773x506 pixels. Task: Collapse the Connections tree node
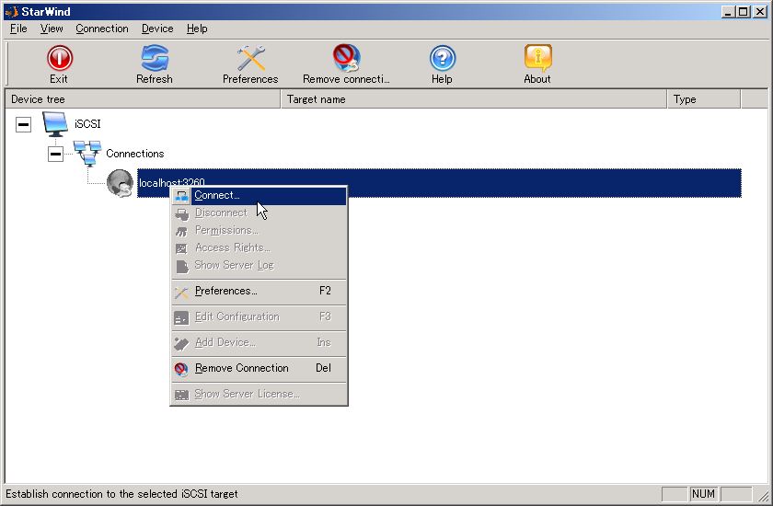click(x=56, y=155)
